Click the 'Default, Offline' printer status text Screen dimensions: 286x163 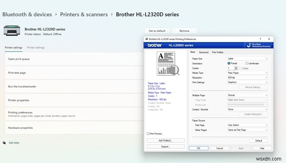point(52,34)
